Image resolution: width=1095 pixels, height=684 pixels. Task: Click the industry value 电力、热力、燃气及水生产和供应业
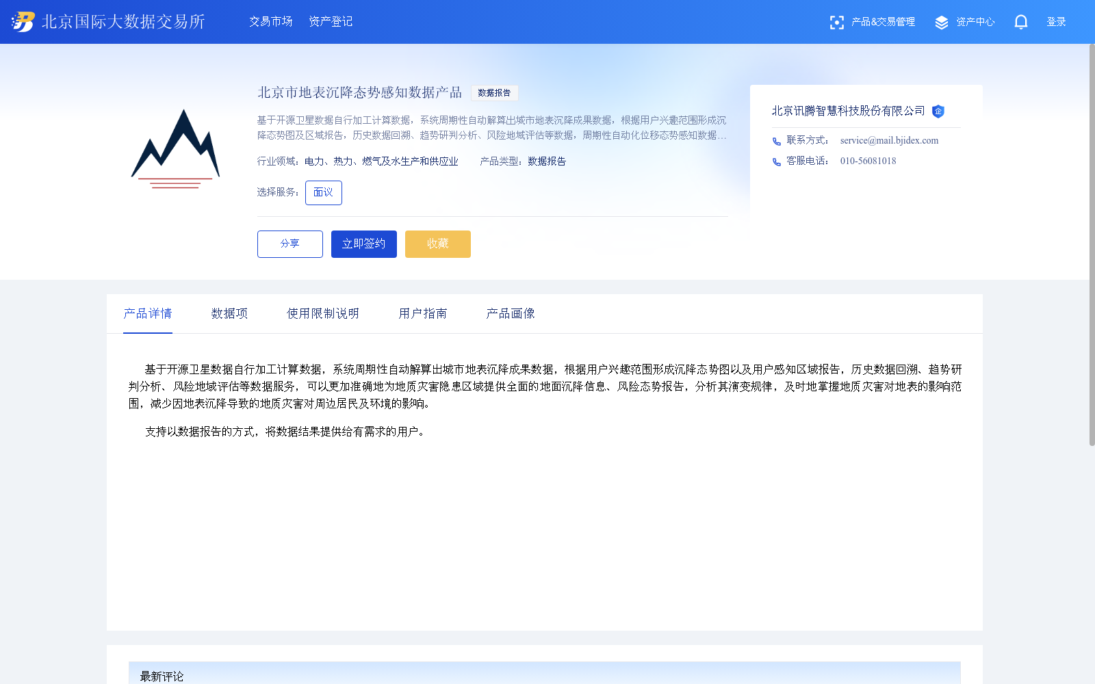coord(381,161)
